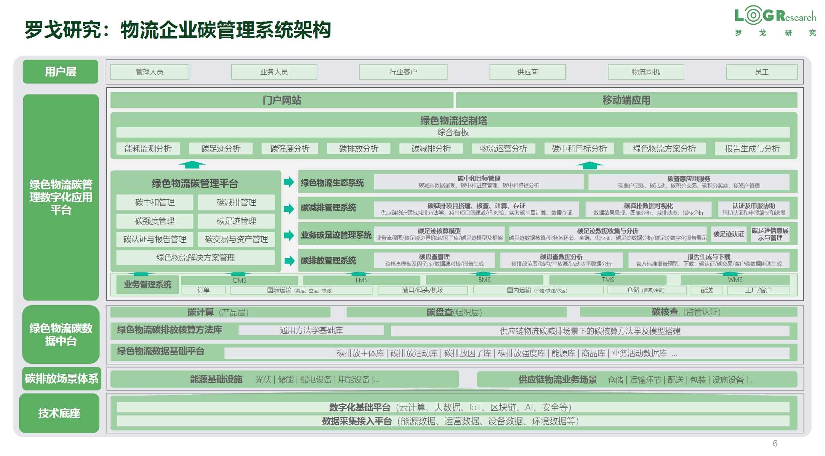Open the 移动端应用 block

point(626,100)
